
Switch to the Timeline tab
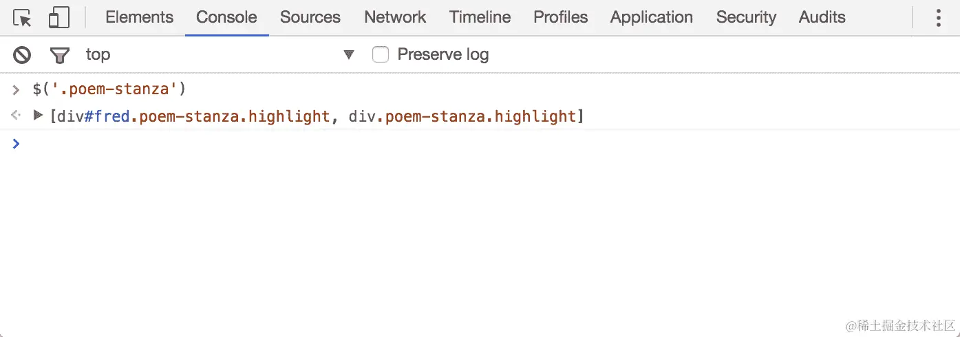pyautogui.click(x=480, y=18)
